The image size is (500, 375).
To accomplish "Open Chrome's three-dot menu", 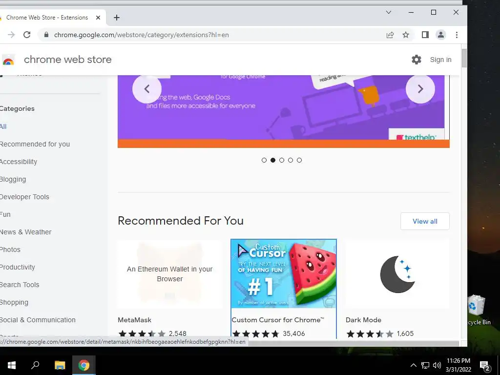I will 457,35.
